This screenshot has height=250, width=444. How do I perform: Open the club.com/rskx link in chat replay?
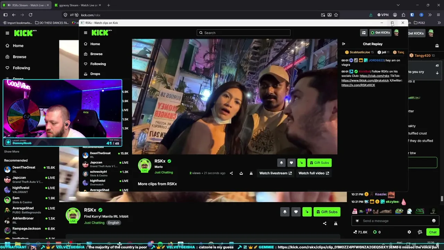point(375,76)
